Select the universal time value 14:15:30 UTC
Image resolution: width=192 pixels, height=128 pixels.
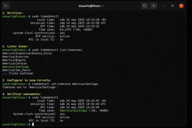(96, 23)
